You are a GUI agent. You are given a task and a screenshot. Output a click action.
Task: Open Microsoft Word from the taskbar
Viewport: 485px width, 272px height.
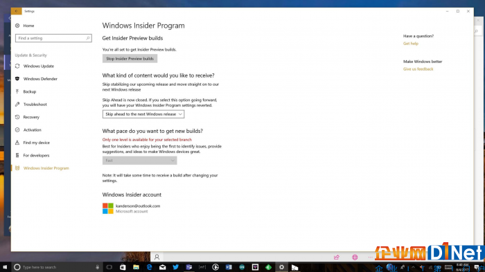click(229, 267)
